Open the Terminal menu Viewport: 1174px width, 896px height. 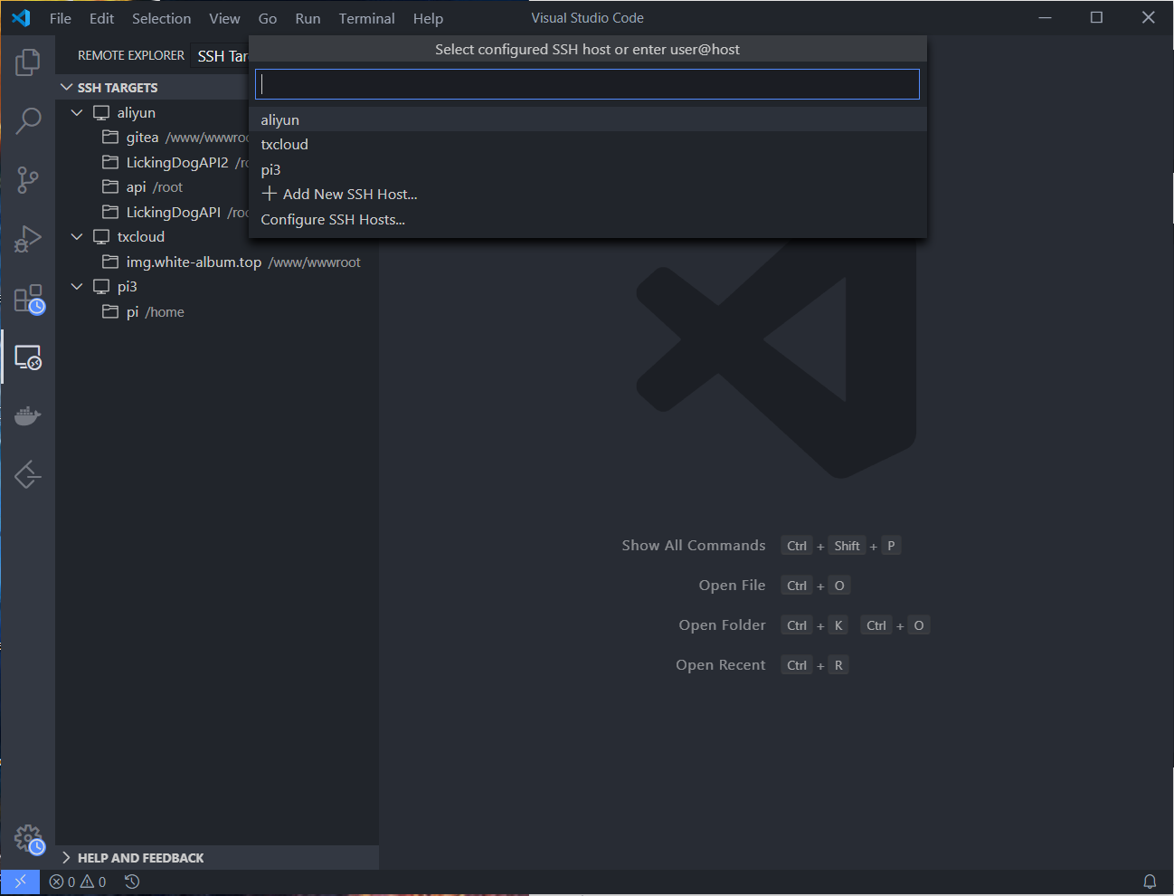tap(366, 18)
